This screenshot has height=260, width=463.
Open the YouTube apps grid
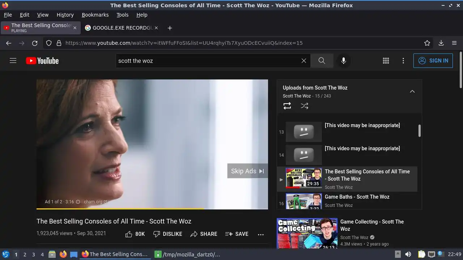(x=386, y=61)
